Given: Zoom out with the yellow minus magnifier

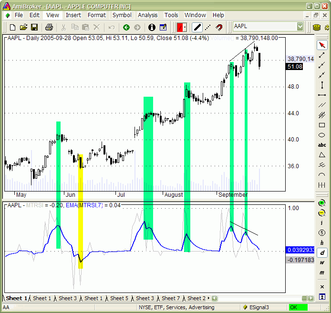Looking at the screenshot, I should click(x=322, y=213).
